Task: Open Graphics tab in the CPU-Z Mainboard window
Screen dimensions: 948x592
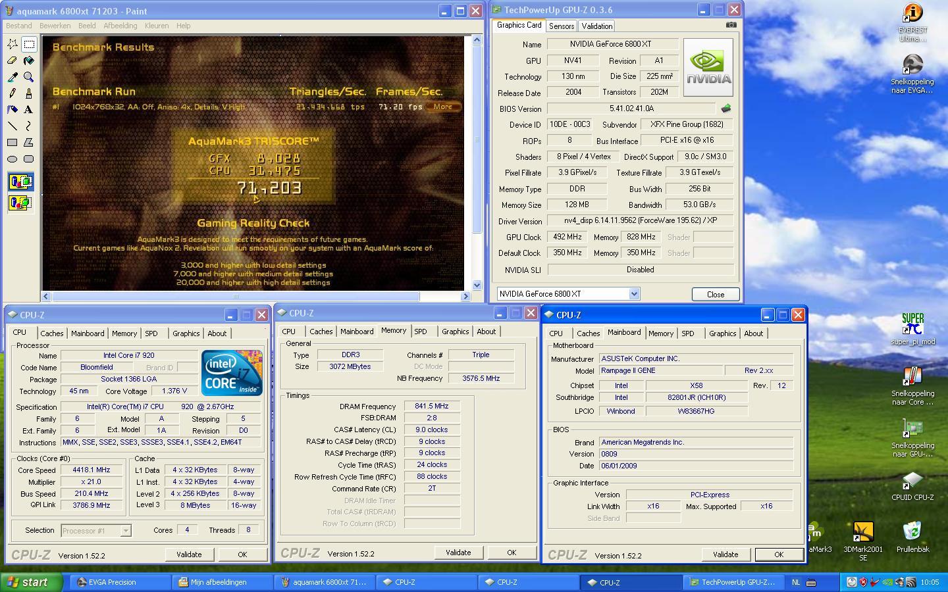Action: click(x=722, y=333)
